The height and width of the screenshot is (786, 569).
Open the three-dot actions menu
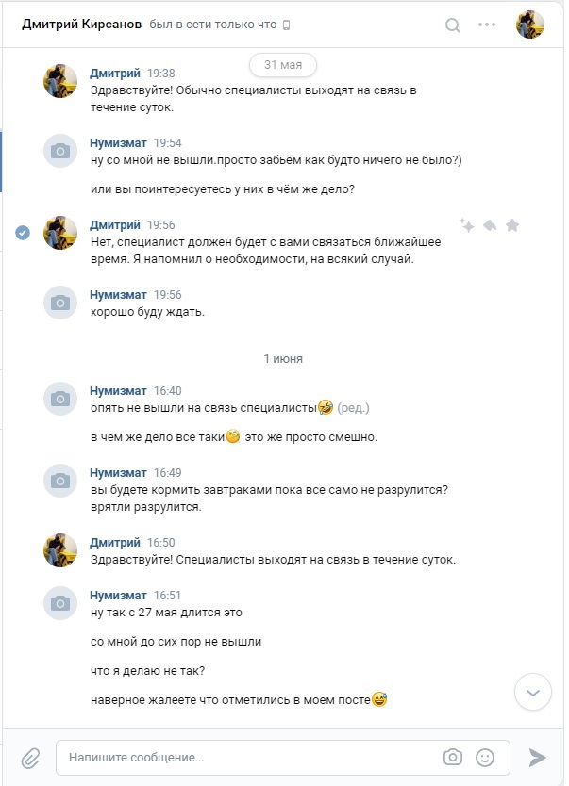[487, 25]
